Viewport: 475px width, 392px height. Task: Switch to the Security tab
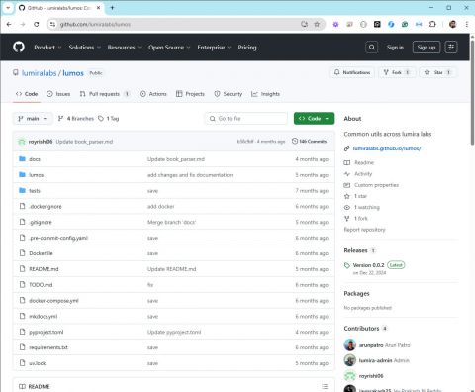[x=229, y=94]
